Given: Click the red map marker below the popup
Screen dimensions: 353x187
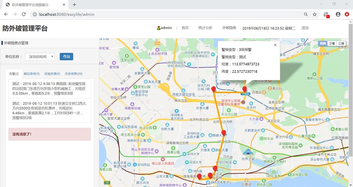Looking at the screenshot, I should 244,90.
